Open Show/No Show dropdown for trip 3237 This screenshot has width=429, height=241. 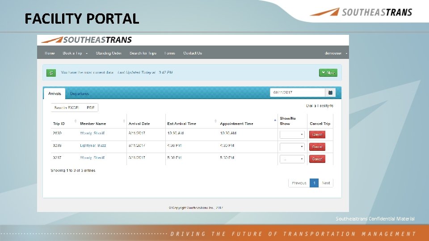292,159
